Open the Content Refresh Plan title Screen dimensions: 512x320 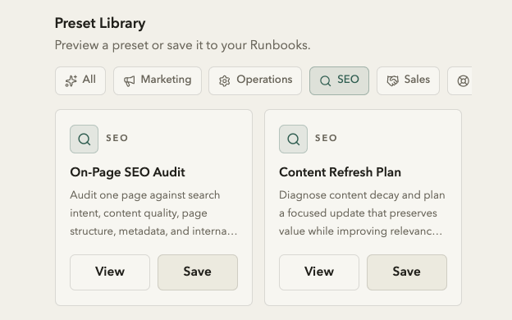pos(340,172)
